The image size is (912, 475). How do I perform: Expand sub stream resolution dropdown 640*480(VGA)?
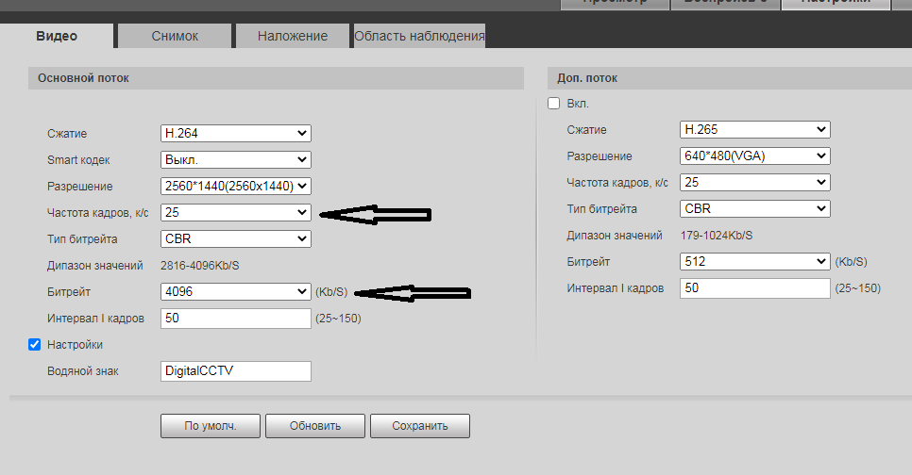coord(754,156)
